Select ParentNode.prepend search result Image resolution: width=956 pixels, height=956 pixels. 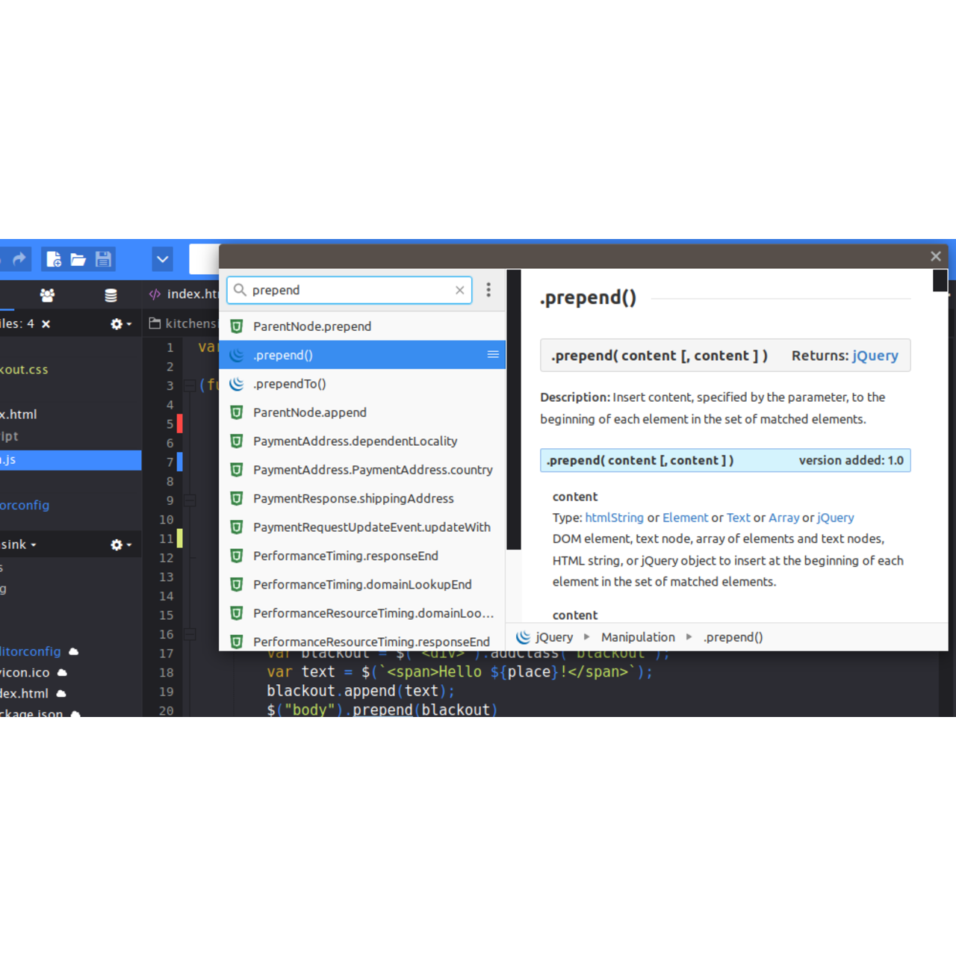(x=311, y=326)
